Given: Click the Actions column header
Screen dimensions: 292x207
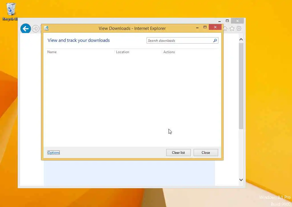Looking at the screenshot, I should (169, 52).
